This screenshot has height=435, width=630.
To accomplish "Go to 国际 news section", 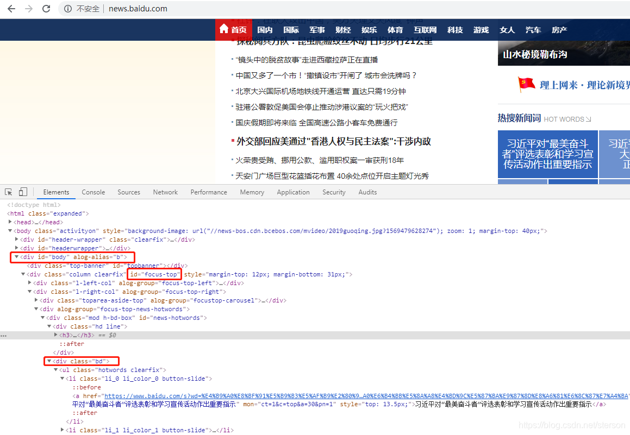I will [291, 30].
